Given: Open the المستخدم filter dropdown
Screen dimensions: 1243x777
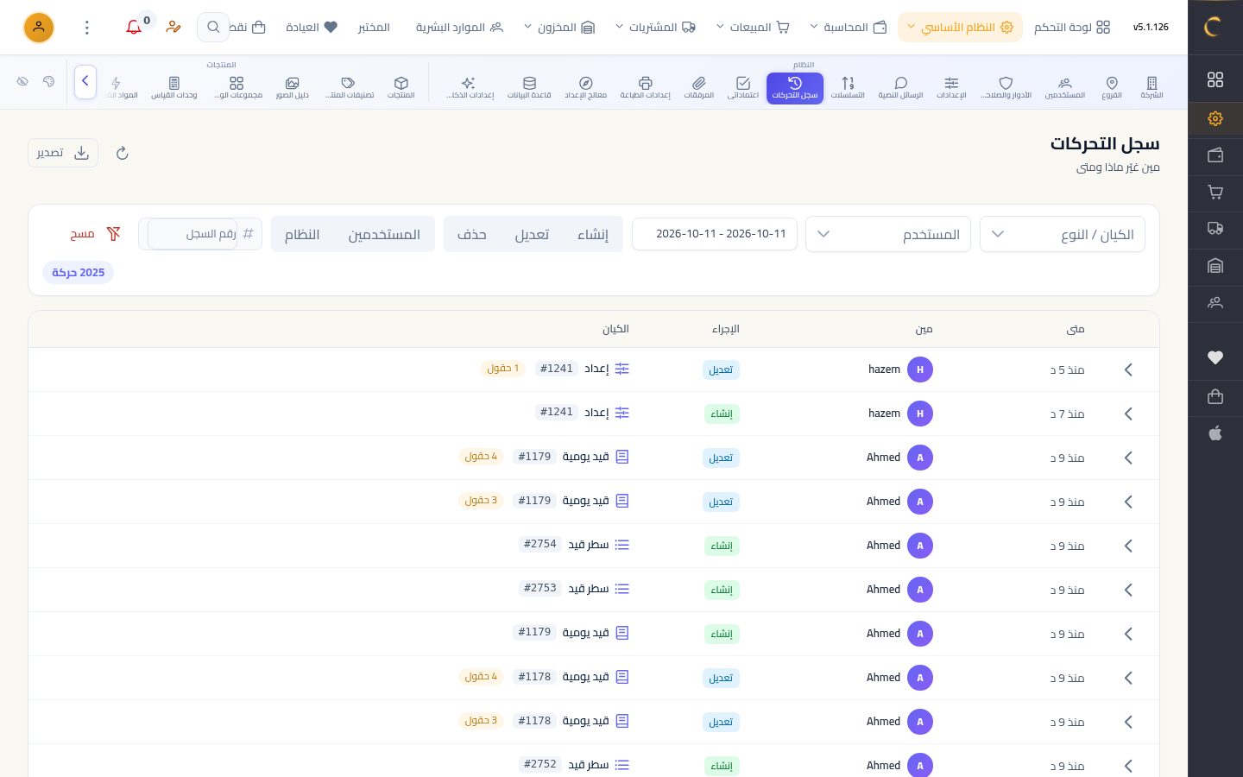Looking at the screenshot, I should coord(888,234).
